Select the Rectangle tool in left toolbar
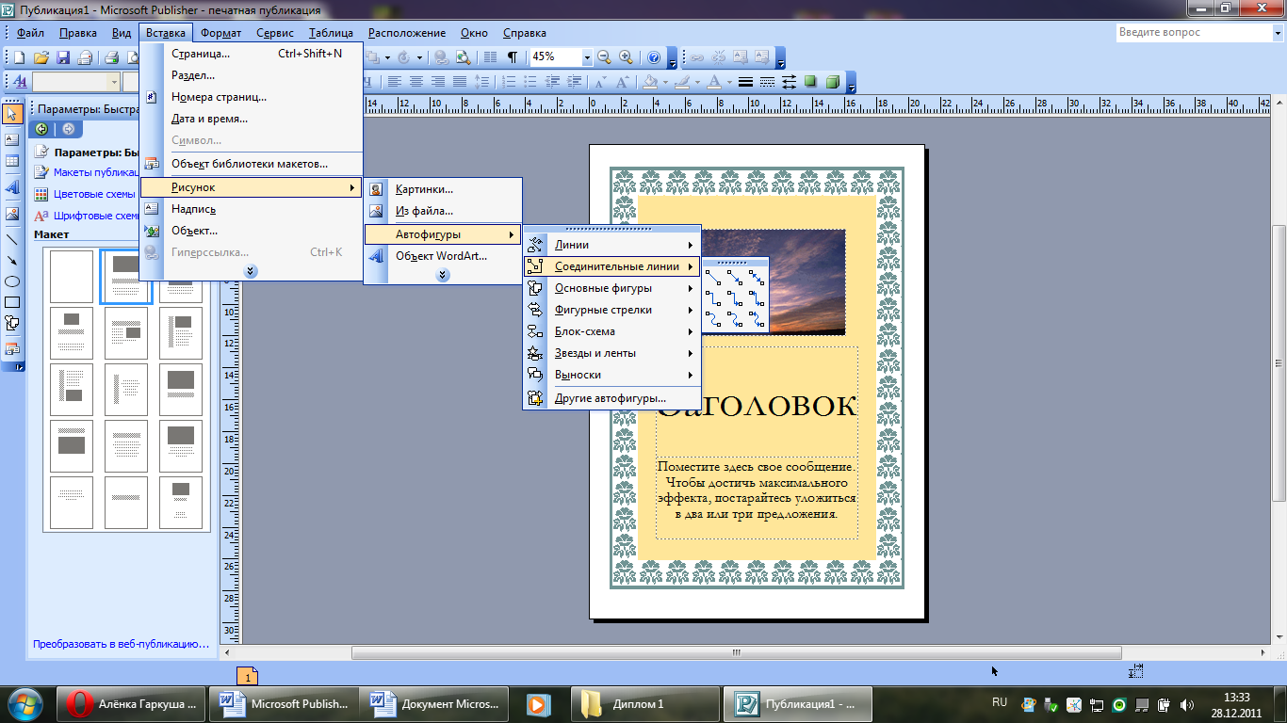Viewport: 1287px width, 723px height. pyautogui.click(x=12, y=302)
